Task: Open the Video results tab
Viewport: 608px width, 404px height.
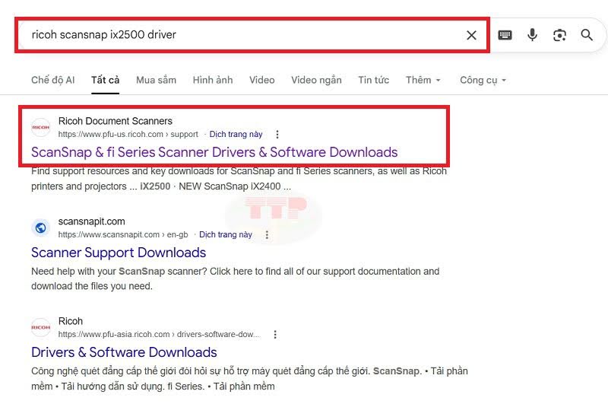Action: 261,80
